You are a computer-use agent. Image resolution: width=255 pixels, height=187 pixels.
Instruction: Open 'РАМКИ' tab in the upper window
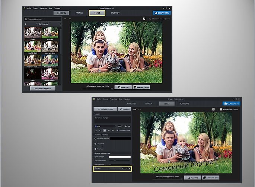[x=79, y=13]
